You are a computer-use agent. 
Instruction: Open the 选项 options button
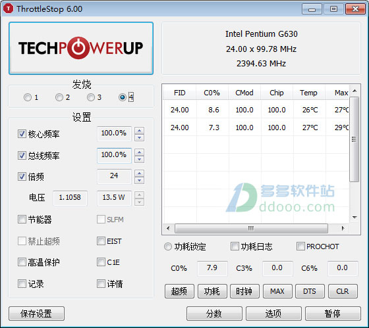pos(273,314)
